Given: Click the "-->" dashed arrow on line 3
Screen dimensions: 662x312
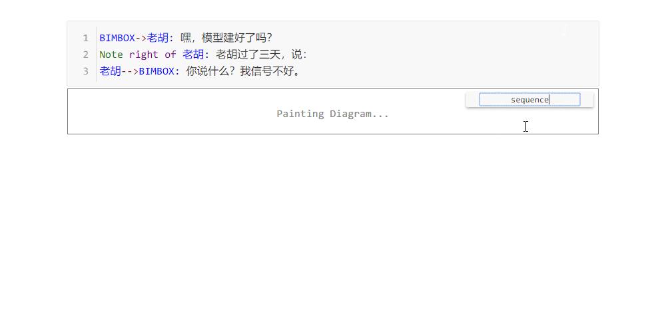Looking at the screenshot, I should pos(130,71).
